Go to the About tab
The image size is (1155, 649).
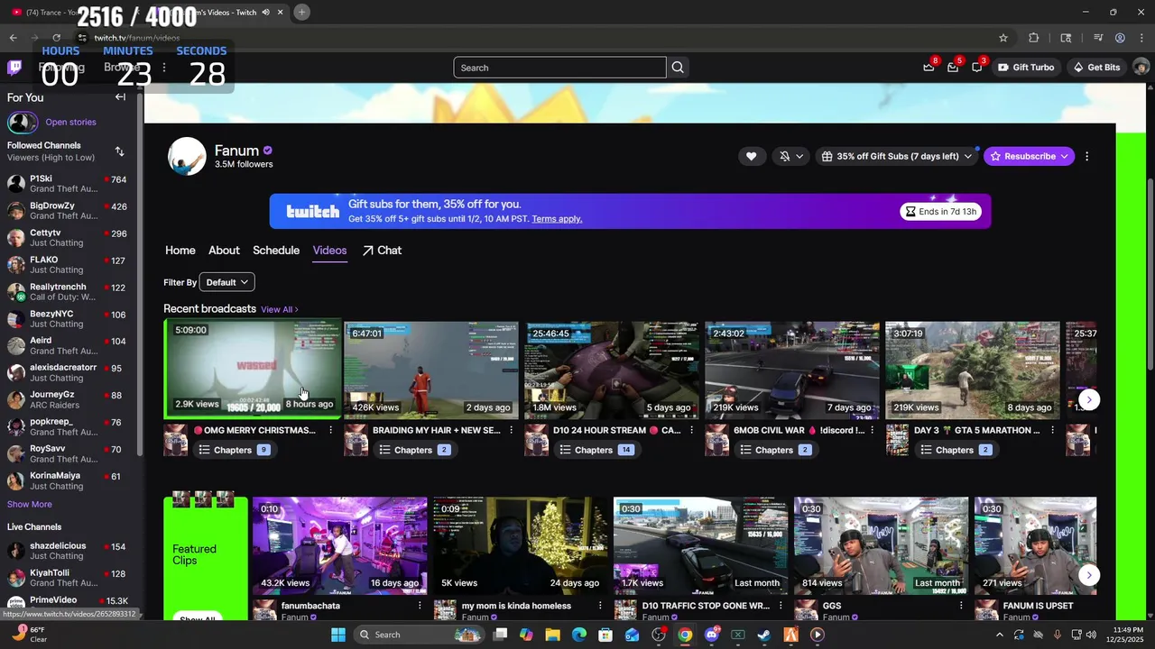[x=224, y=251]
